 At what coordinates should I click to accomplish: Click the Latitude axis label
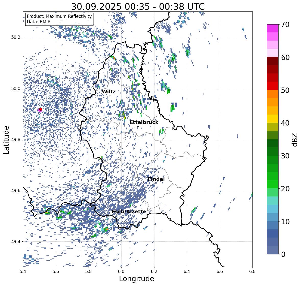tap(6, 140)
